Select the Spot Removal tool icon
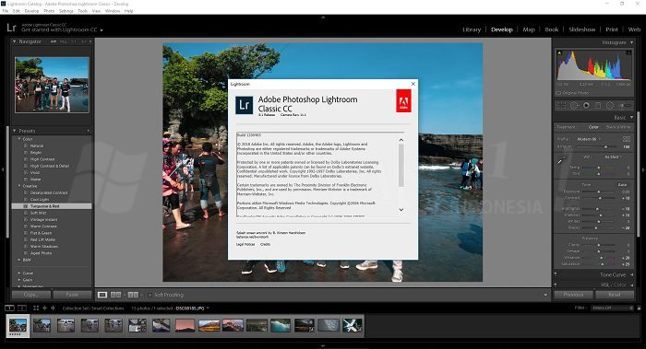This screenshot has width=646, height=349. tap(574, 106)
